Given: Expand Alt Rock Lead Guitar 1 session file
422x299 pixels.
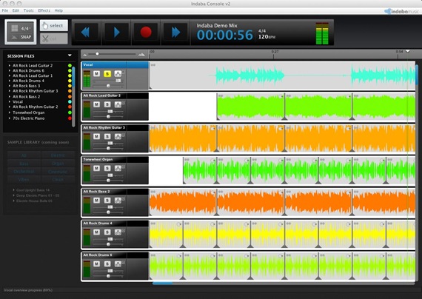Looking at the screenshot, I should point(10,75).
